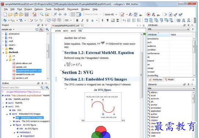Click the New document icon
This screenshot has height=138, width=199.
pos(5,14)
